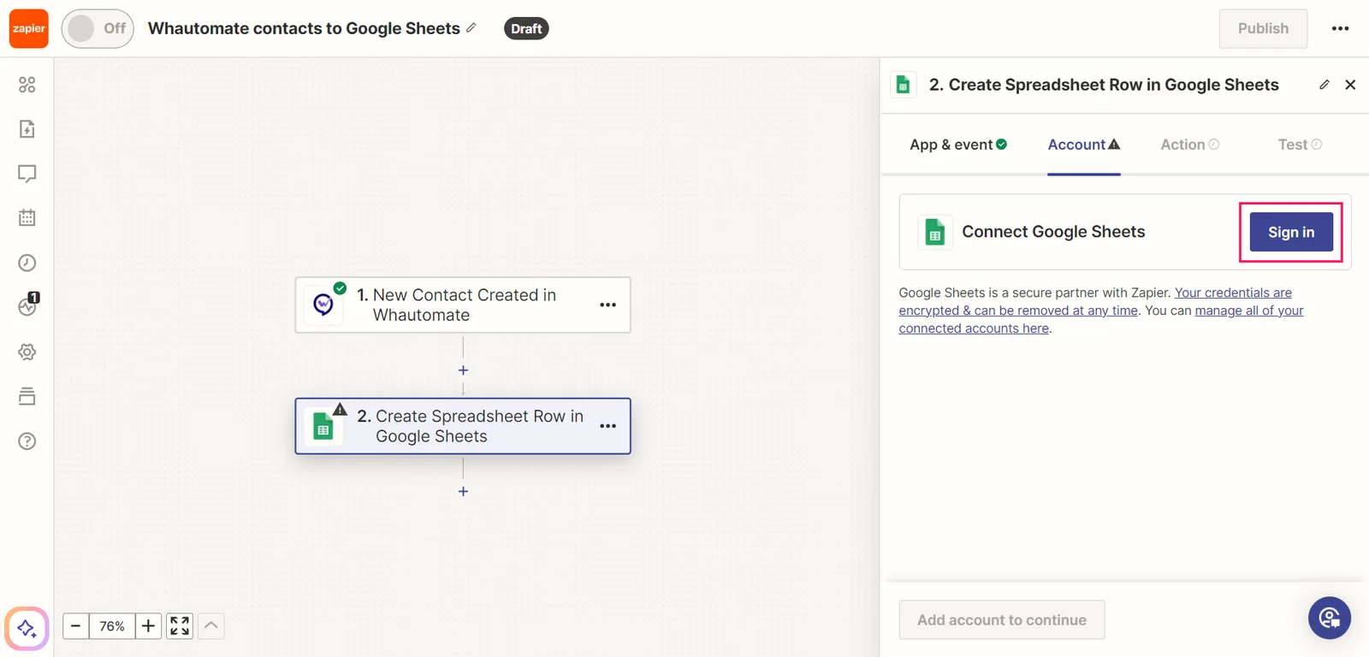Open options menu for Whautomate trigger step
The image size is (1369, 657).
(608, 305)
